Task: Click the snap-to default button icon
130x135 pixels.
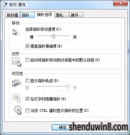Action: click(17, 62)
